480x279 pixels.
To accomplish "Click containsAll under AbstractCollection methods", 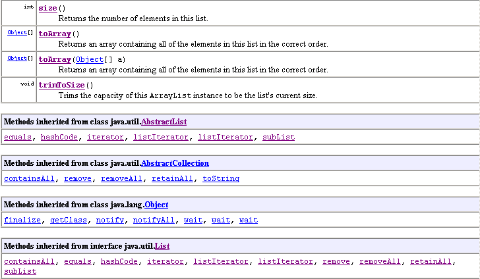I will (29, 178).
